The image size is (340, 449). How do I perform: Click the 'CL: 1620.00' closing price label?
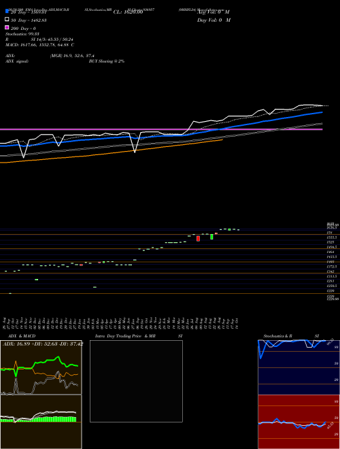[128, 12]
